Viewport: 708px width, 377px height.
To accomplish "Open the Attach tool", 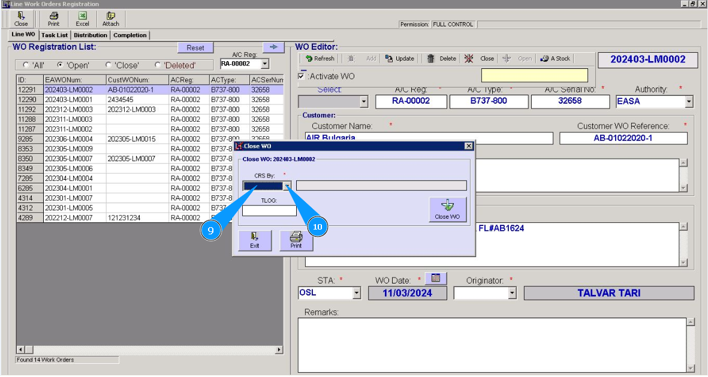I will click(x=110, y=19).
